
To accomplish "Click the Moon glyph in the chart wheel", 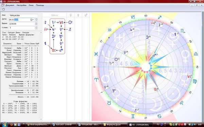I will coord(147,37).
